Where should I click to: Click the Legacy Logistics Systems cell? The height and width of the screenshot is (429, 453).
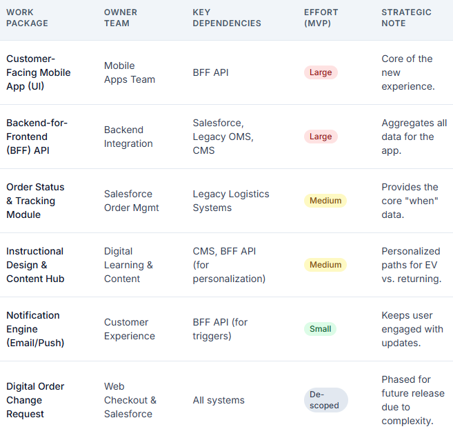[231, 201]
